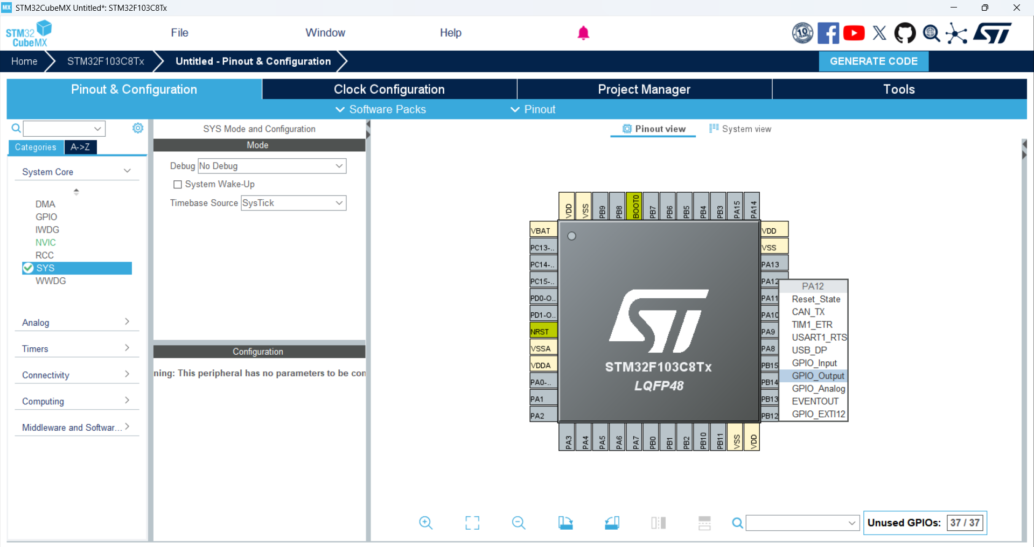Click the NRST pin on chip

pyautogui.click(x=543, y=331)
